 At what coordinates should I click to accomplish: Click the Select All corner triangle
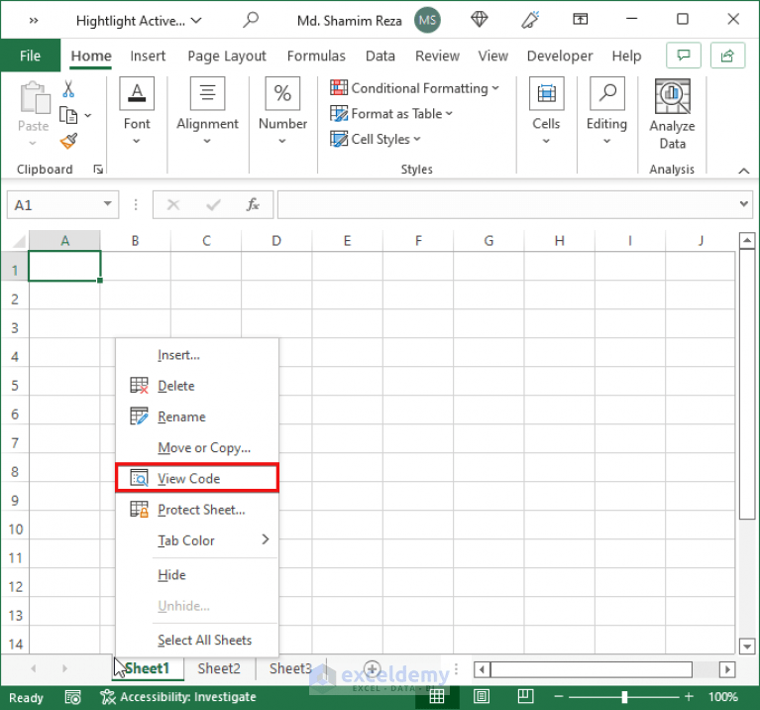(19, 241)
